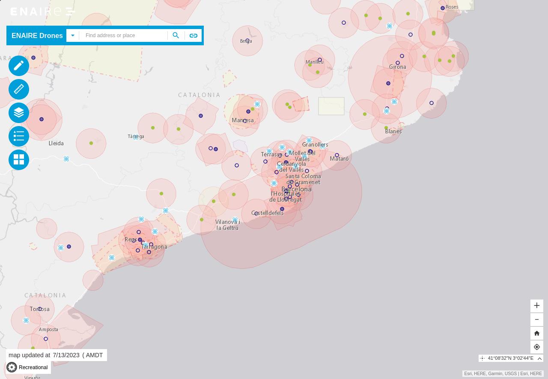
Task: Show the map Legend panel
Action: click(x=19, y=136)
